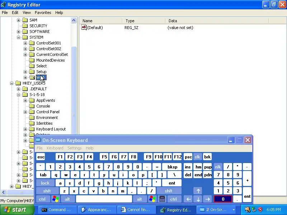
Task: Click the Console folder icon
Action: coord(32,106)
